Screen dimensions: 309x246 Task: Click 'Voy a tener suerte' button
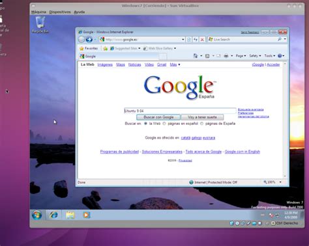202,117
